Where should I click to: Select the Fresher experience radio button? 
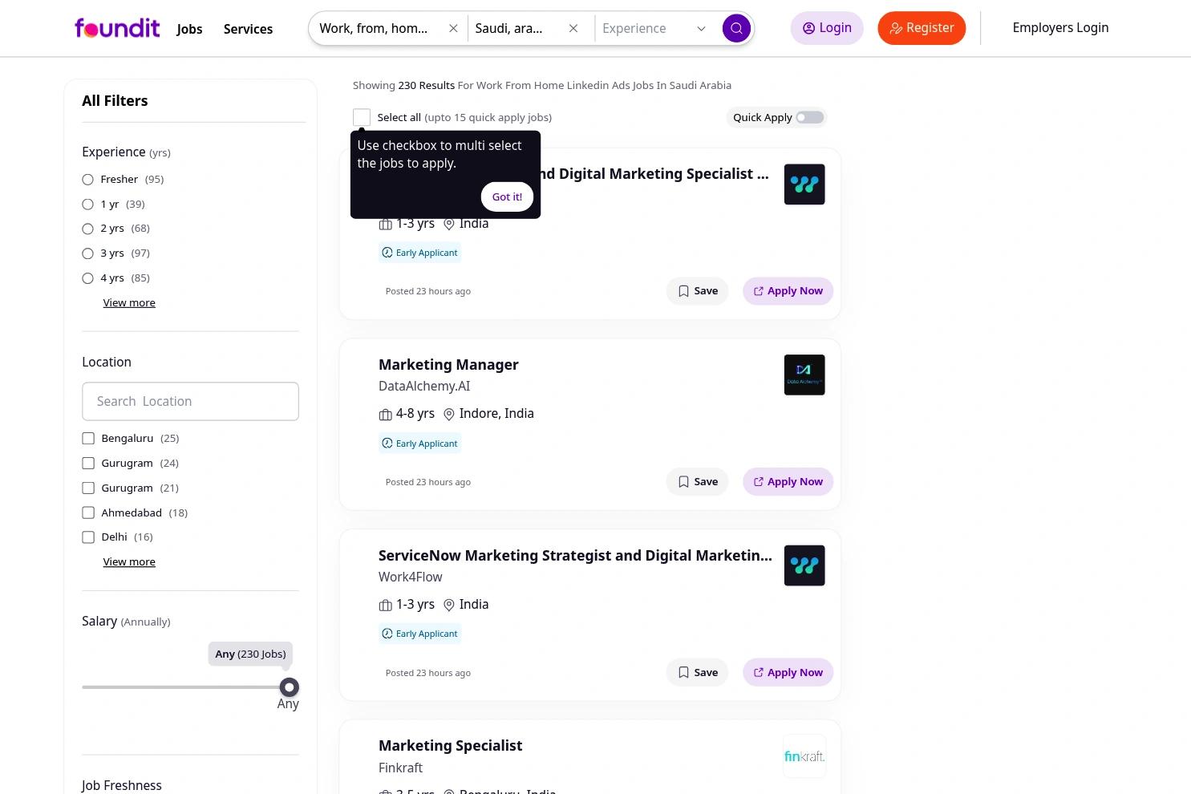pyautogui.click(x=88, y=180)
